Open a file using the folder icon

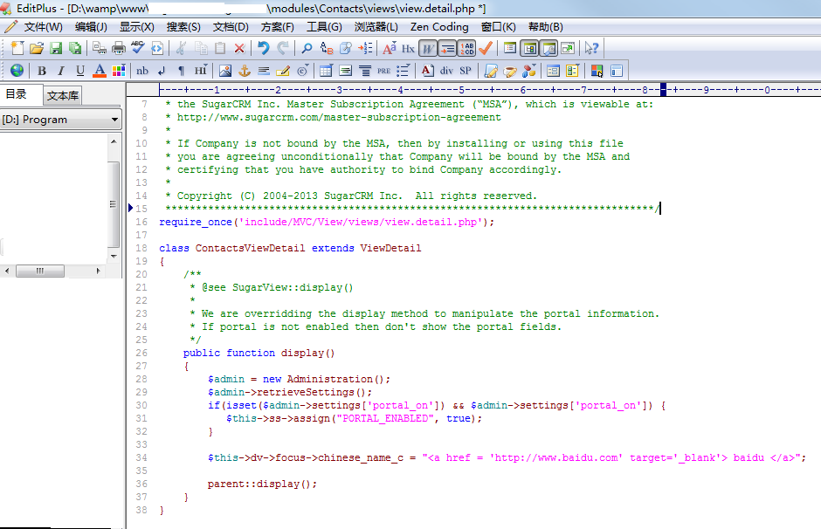coord(37,48)
